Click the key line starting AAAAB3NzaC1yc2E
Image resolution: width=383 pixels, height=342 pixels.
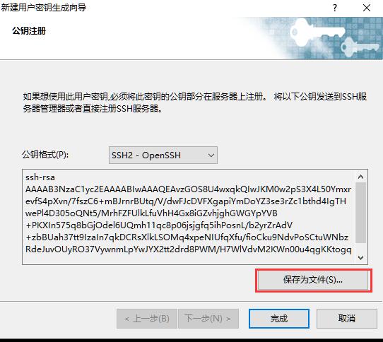(189, 189)
